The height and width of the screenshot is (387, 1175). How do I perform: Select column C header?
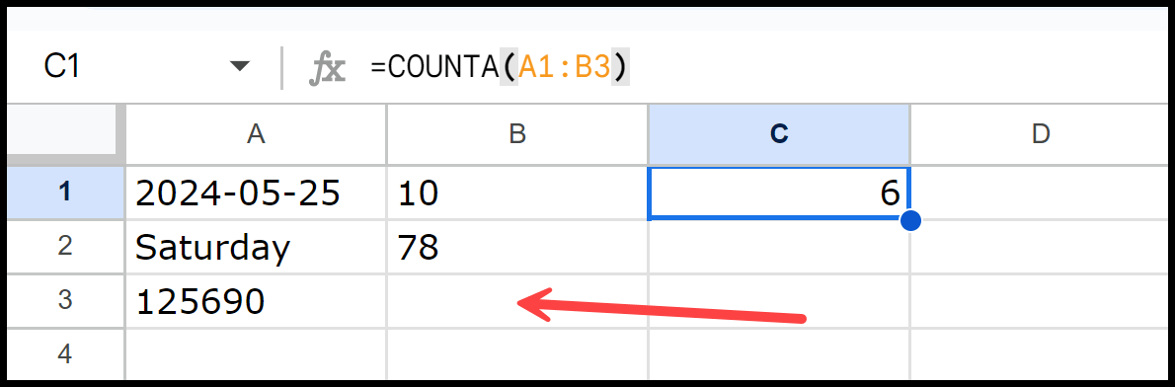[779, 134]
